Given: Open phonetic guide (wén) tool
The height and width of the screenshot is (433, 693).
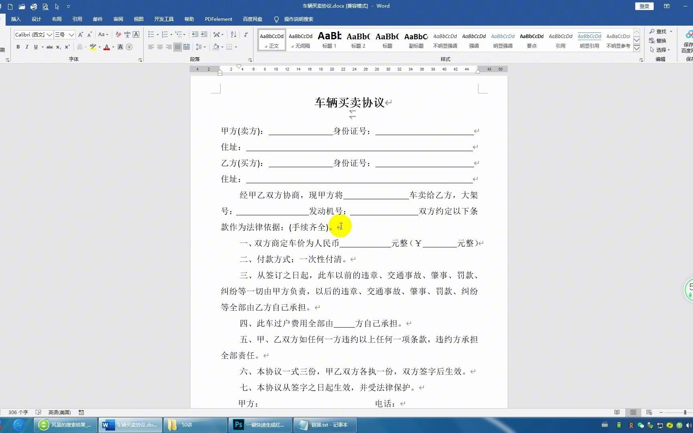Looking at the screenshot, I should point(127,34).
